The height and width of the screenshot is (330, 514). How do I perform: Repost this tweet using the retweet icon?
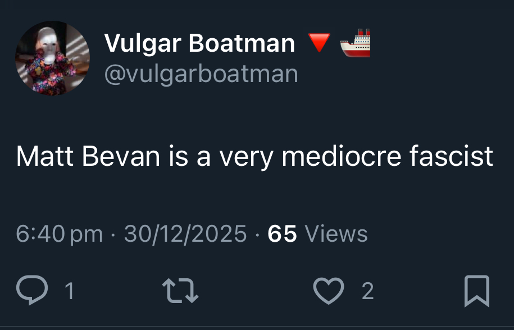point(179,290)
